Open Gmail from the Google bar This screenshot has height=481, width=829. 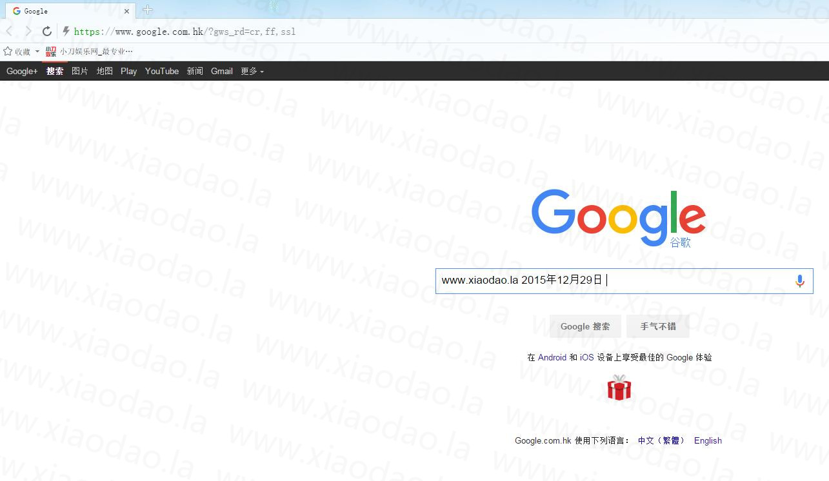[x=222, y=71]
